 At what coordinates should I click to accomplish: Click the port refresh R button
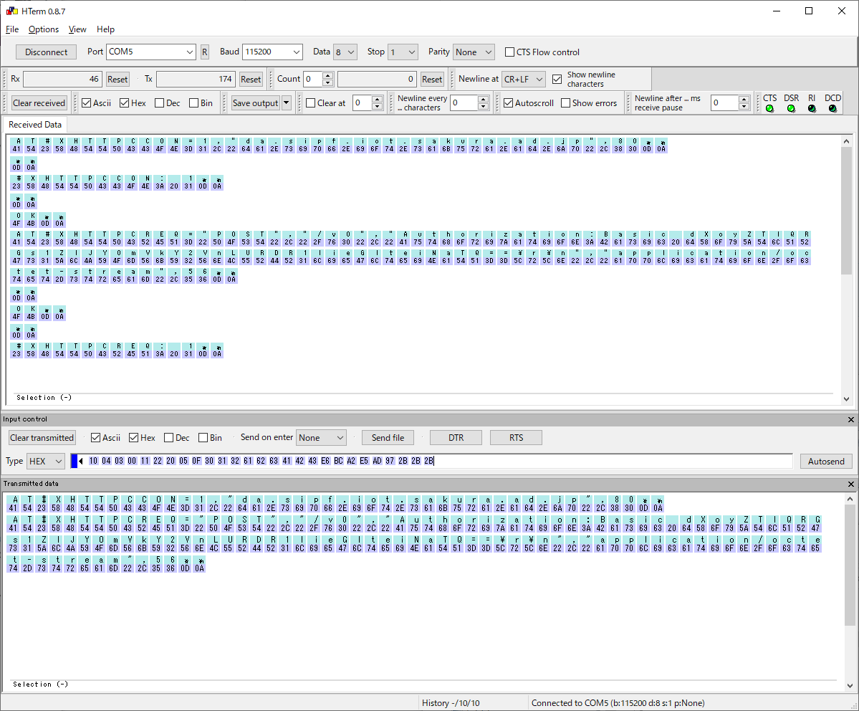point(204,52)
